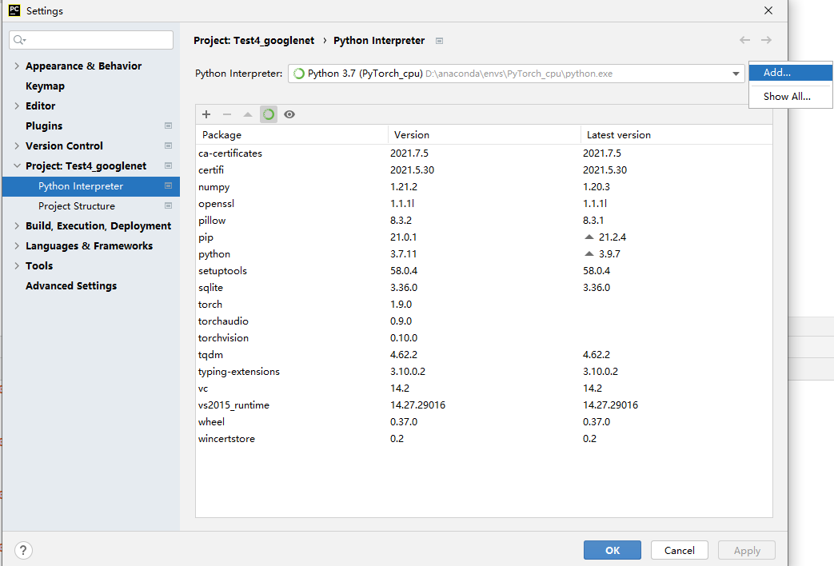Click the uninstall package minus icon
Viewport: 834px width, 566px height.
point(227,114)
